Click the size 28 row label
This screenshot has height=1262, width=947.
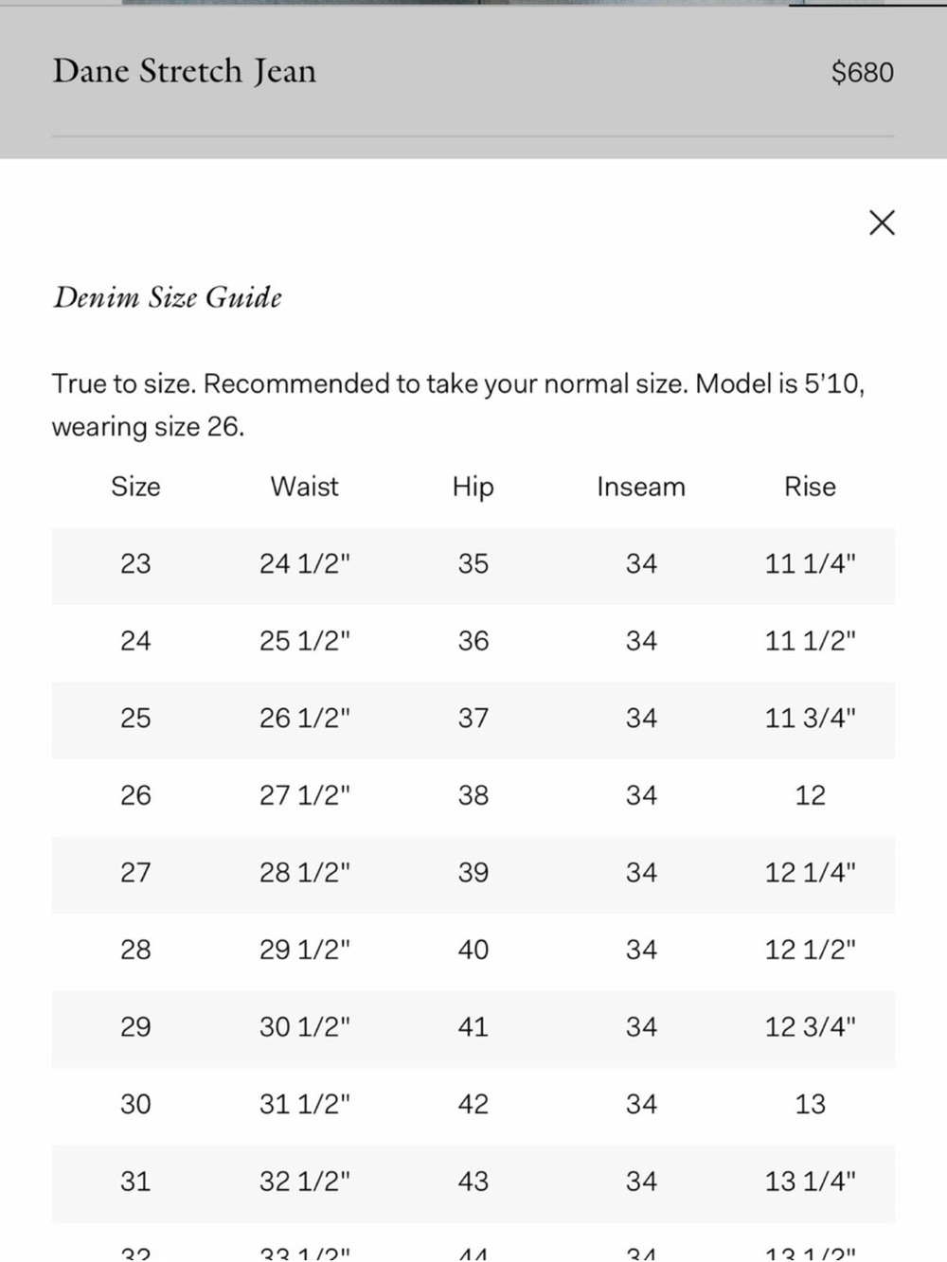point(135,950)
